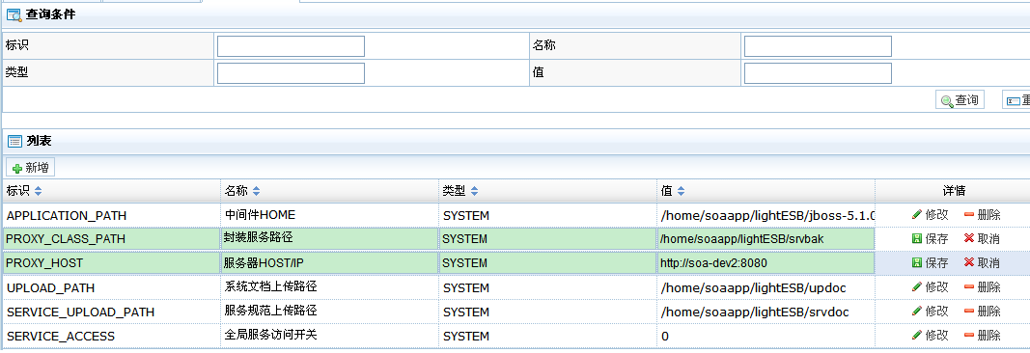Select 全局服务访问开关 cell
Screen dimensions: 1030x353
point(271,335)
